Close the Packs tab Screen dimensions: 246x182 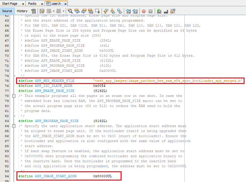point(42,4)
